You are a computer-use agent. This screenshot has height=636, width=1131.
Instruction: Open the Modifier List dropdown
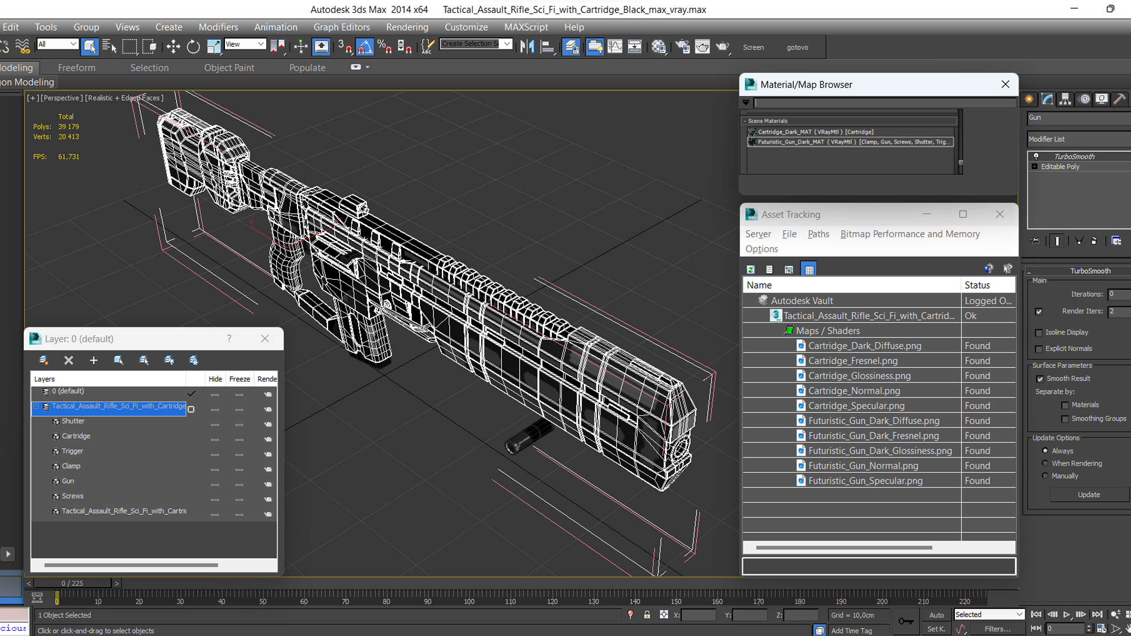tap(1079, 140)
